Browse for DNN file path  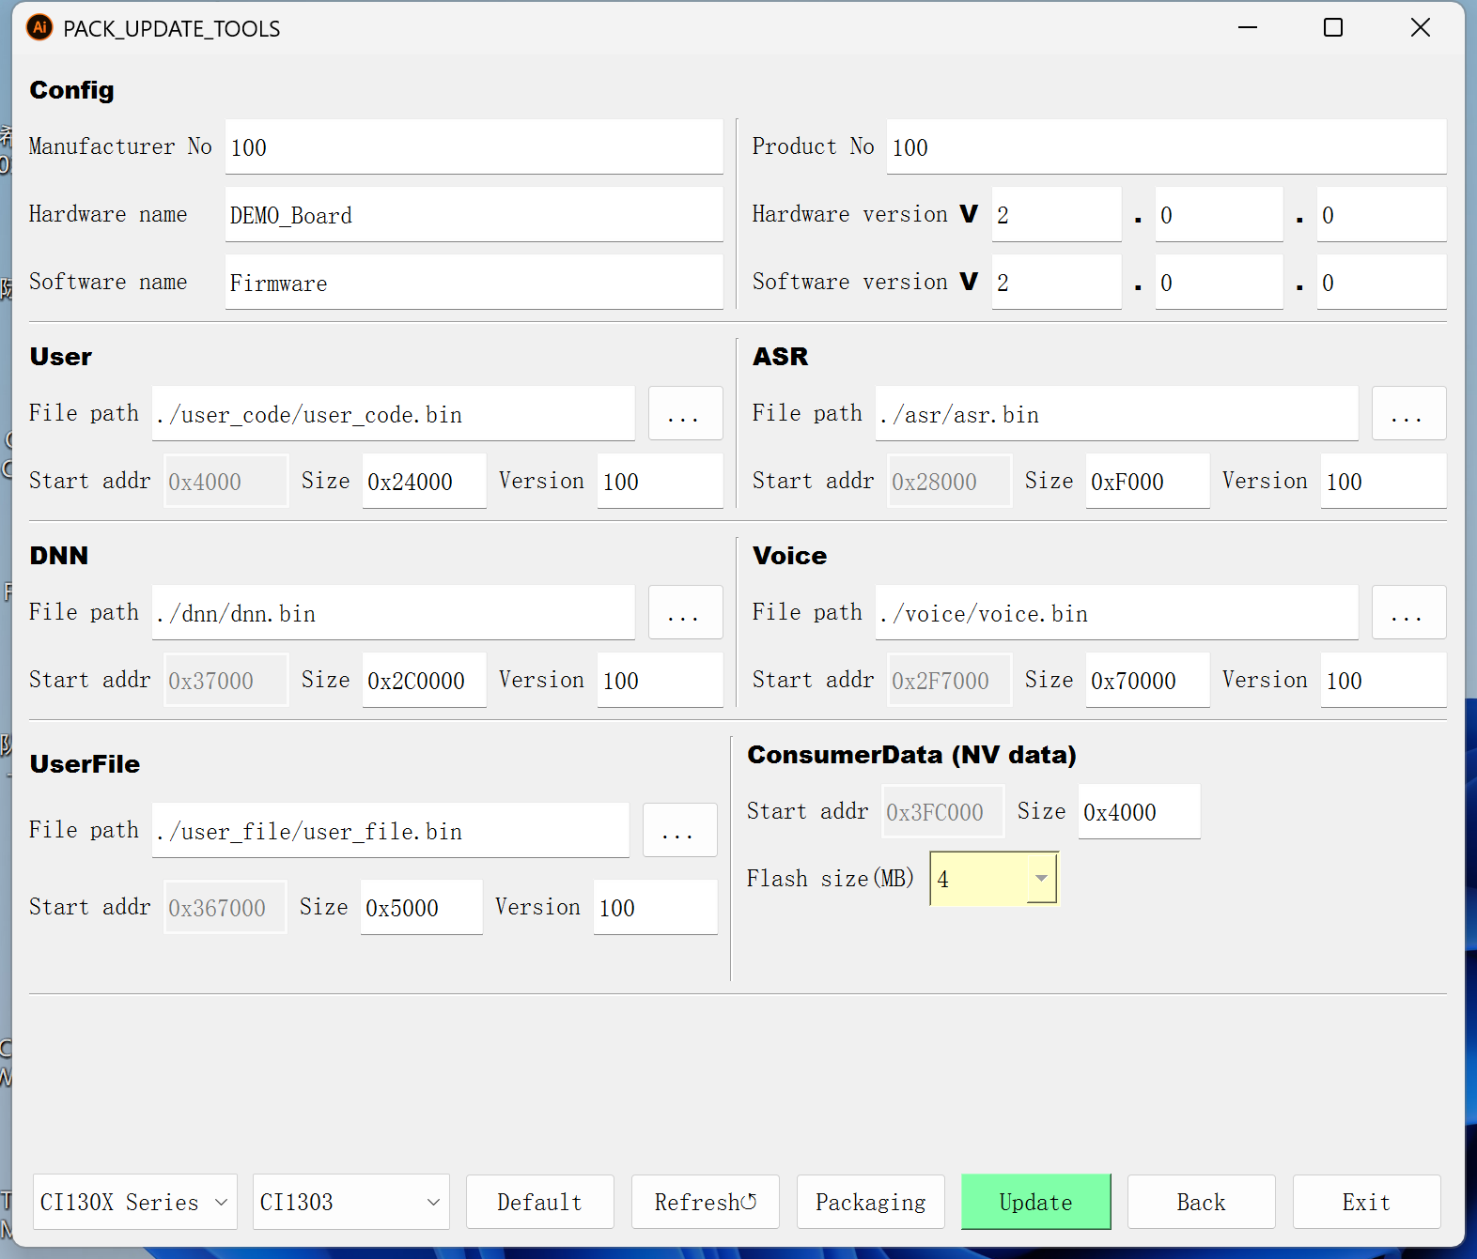pos(685,613)
